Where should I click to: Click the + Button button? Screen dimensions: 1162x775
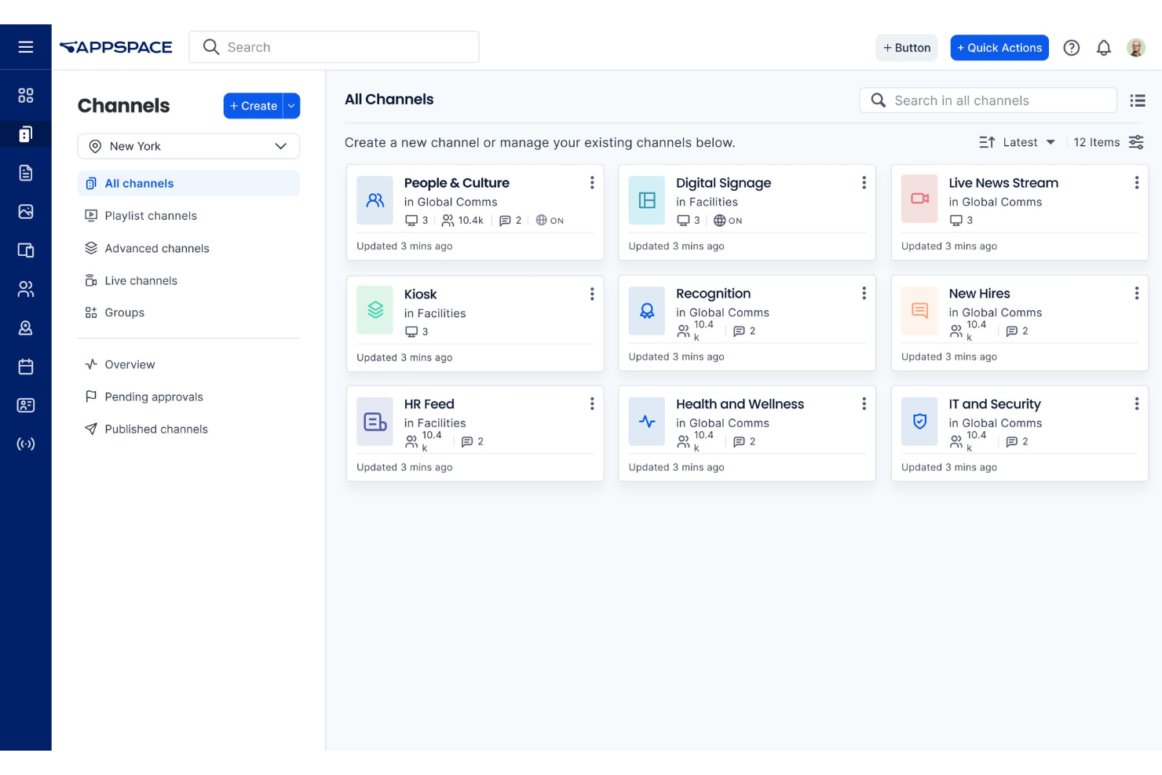[907, 48]
